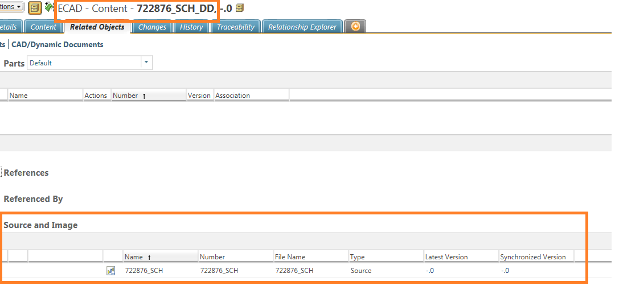The width and height of the screenshot is (619, 298).
Task: Click the Association column header
Action: pos(252,96)
